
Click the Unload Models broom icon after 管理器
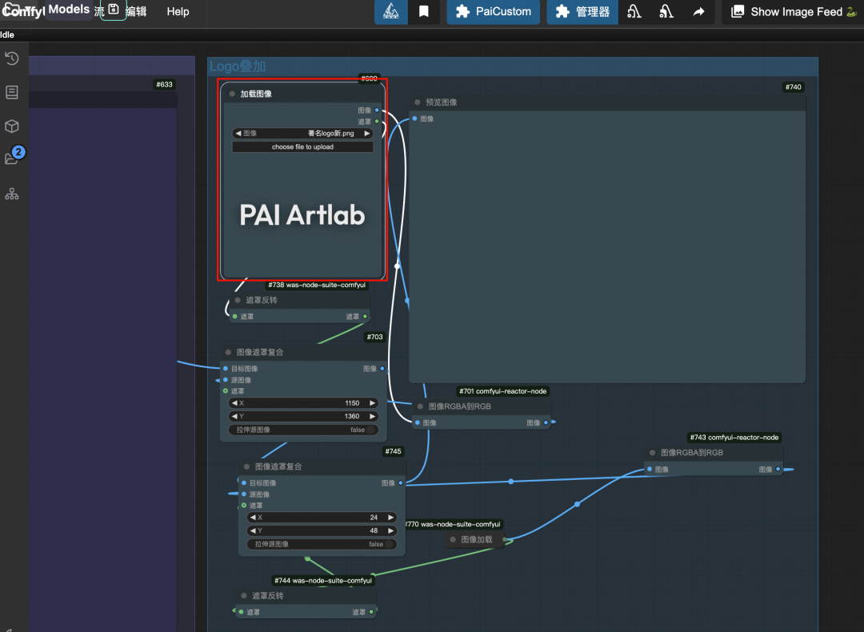(x=634, y=11)
